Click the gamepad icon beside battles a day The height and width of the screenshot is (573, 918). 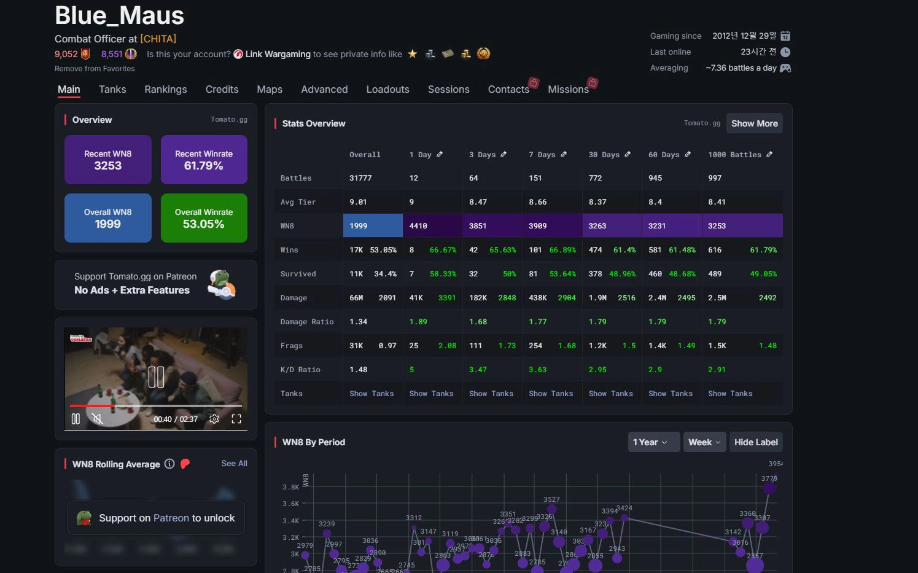pos(785,68)
